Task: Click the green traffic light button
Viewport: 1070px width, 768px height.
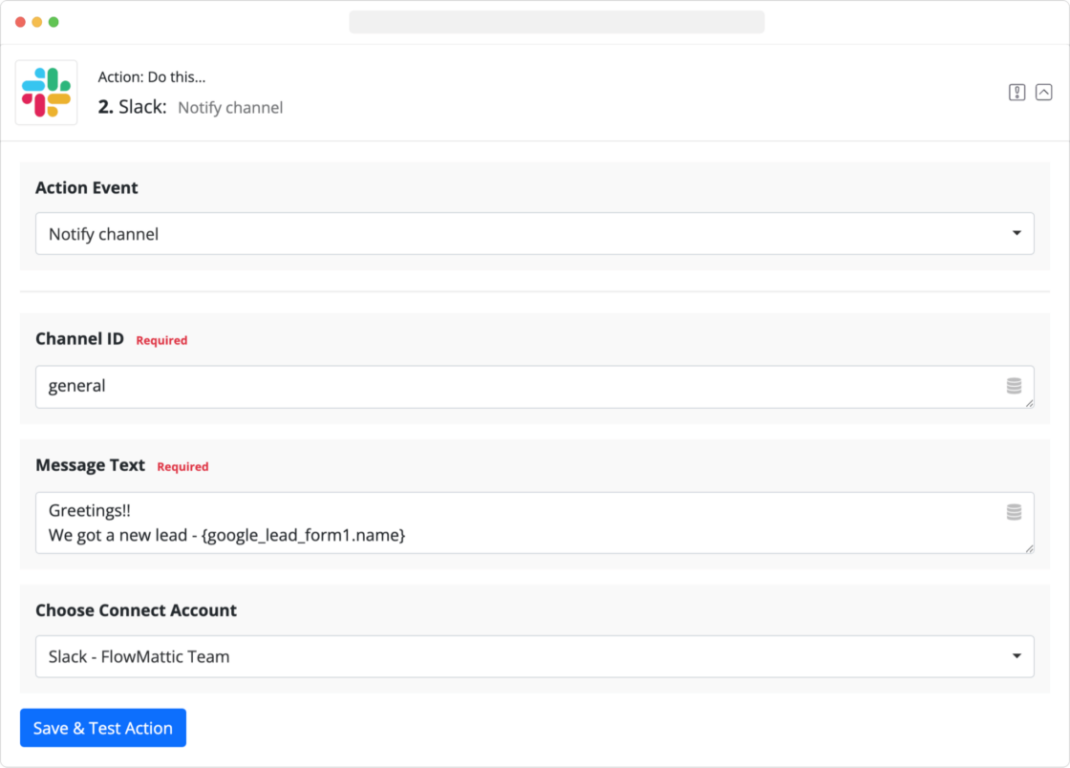Action: [x=53, y=21]
